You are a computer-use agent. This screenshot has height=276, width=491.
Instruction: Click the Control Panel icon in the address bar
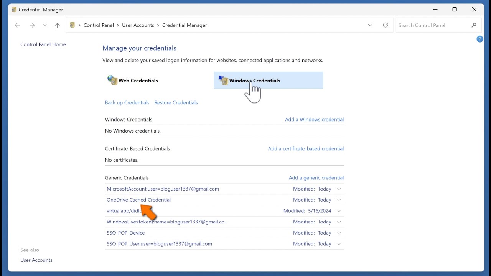point(72,25)
